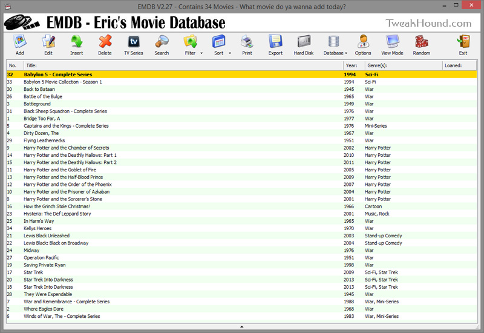Switch View Mode via monitor icon
Image resolution: width=484 pixels, height=333 pixels.
(392, 42)
